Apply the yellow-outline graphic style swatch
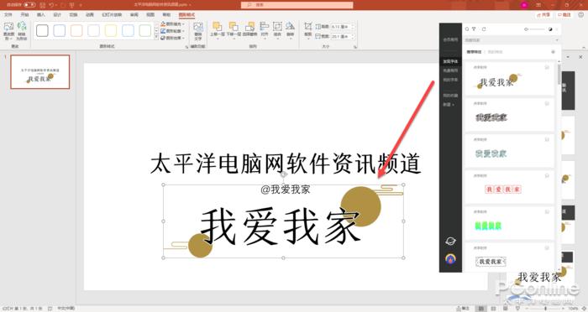This screenshot has height=312, width=588. click(x=111, y=31)
